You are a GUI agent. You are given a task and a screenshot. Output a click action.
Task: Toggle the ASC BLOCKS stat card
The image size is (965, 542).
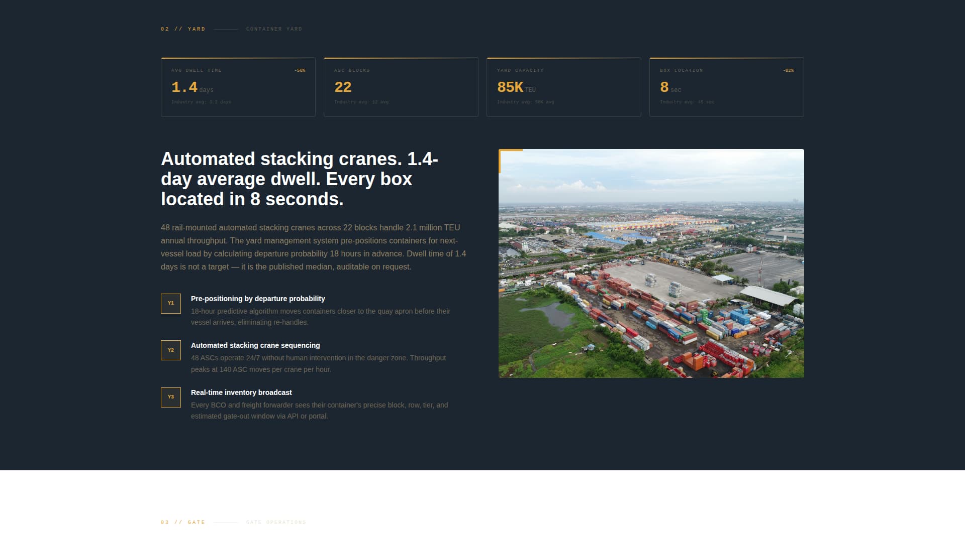tap(401, 86)
